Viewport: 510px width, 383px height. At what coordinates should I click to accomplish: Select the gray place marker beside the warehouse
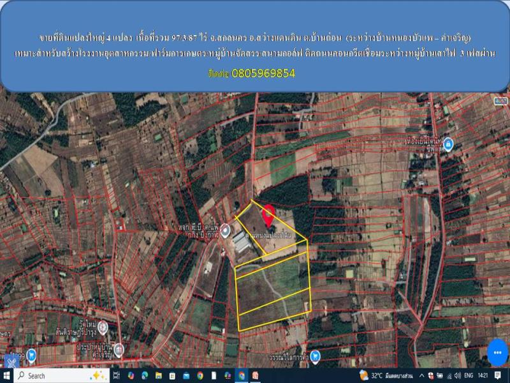[225, 230]
